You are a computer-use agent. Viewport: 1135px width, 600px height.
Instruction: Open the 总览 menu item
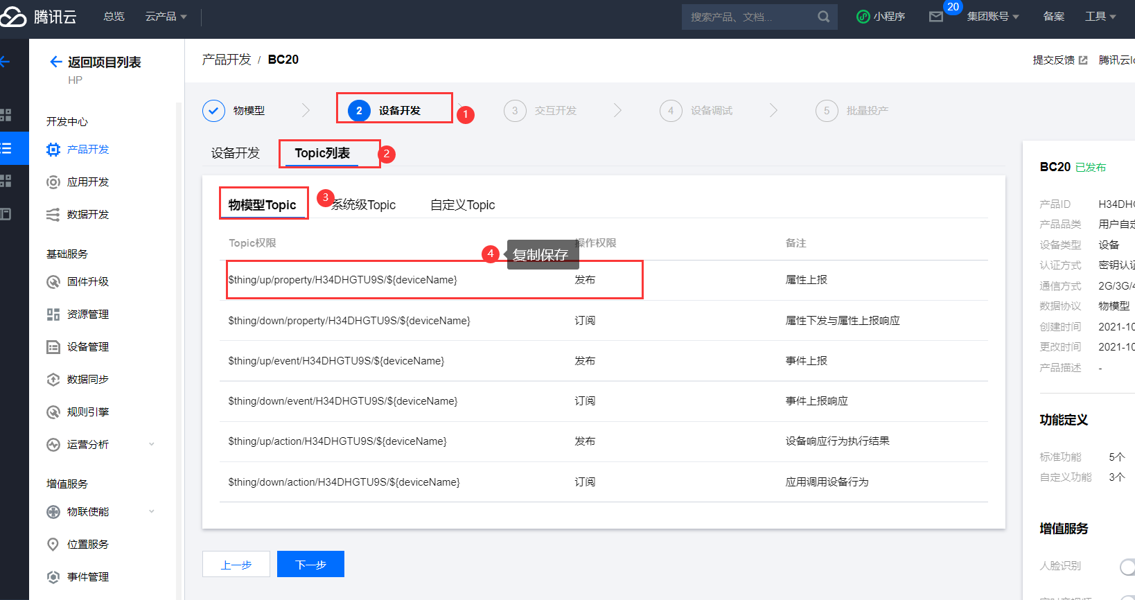[114, 17]
